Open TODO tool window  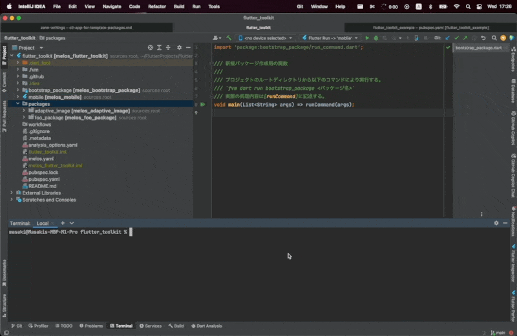tap(64, 326)
